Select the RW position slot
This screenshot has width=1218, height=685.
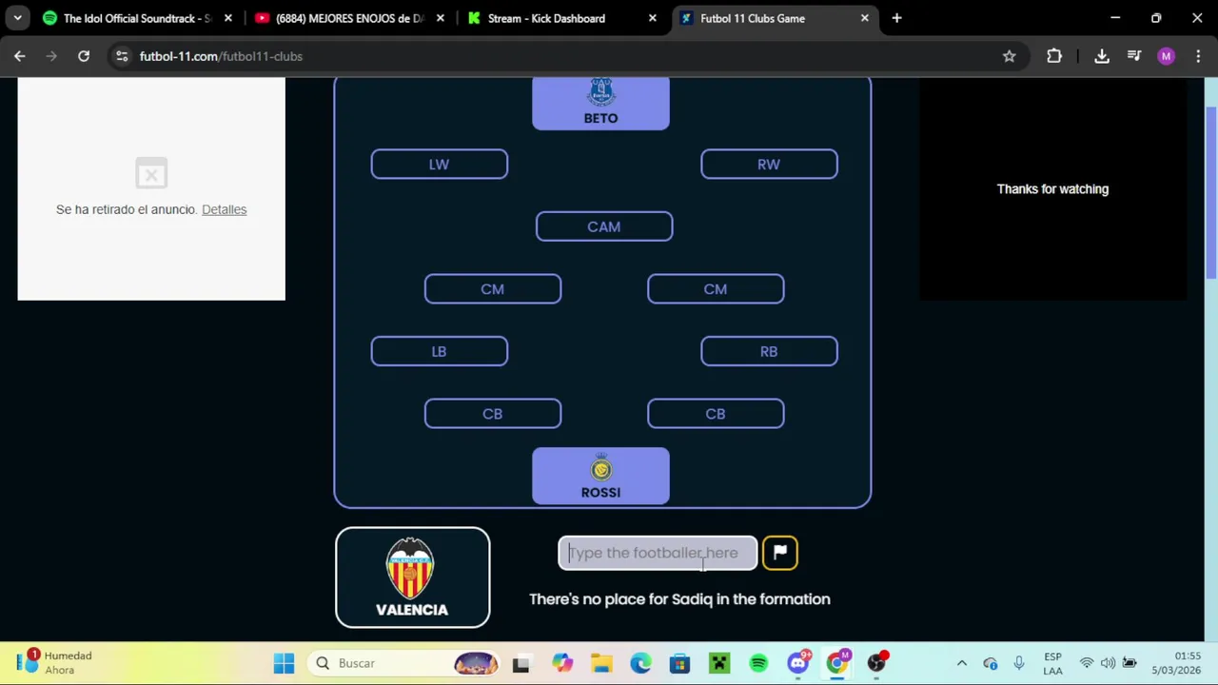click(769, 164)
